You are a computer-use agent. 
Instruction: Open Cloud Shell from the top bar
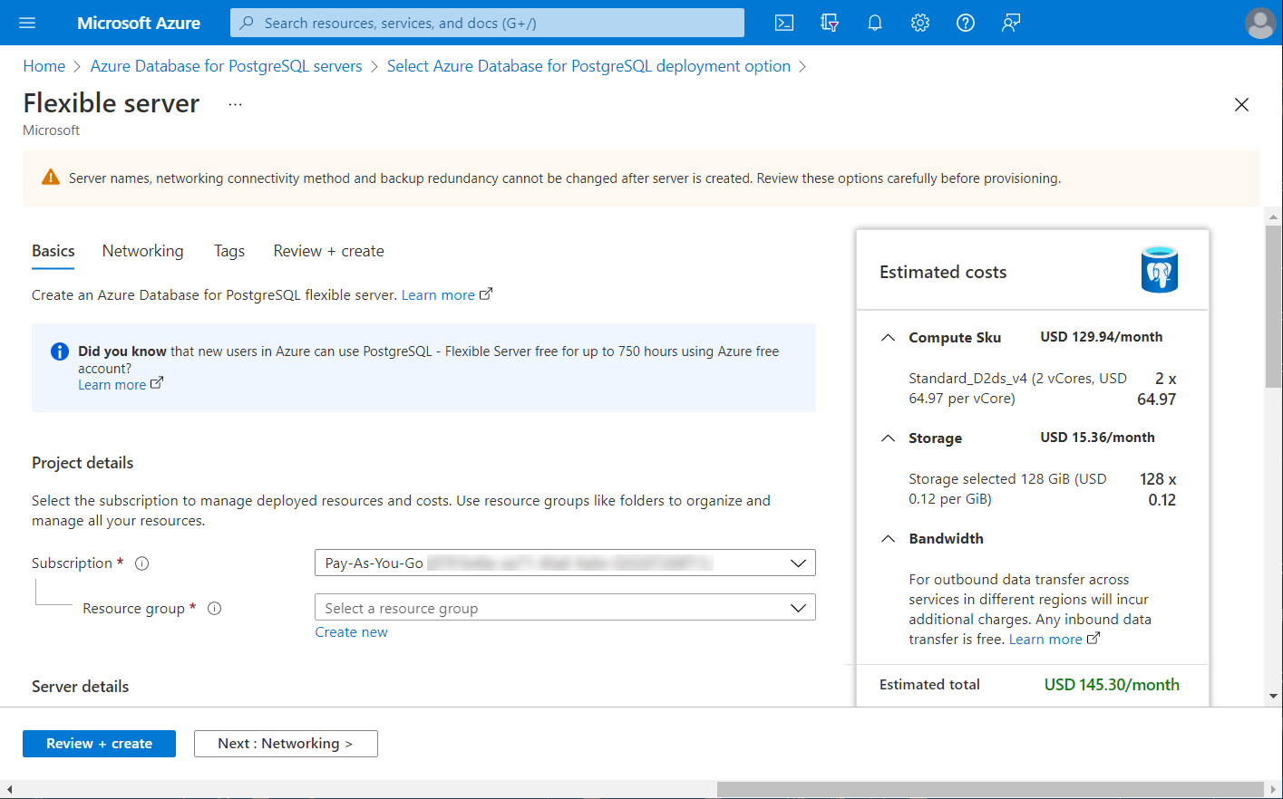[784, 23]
